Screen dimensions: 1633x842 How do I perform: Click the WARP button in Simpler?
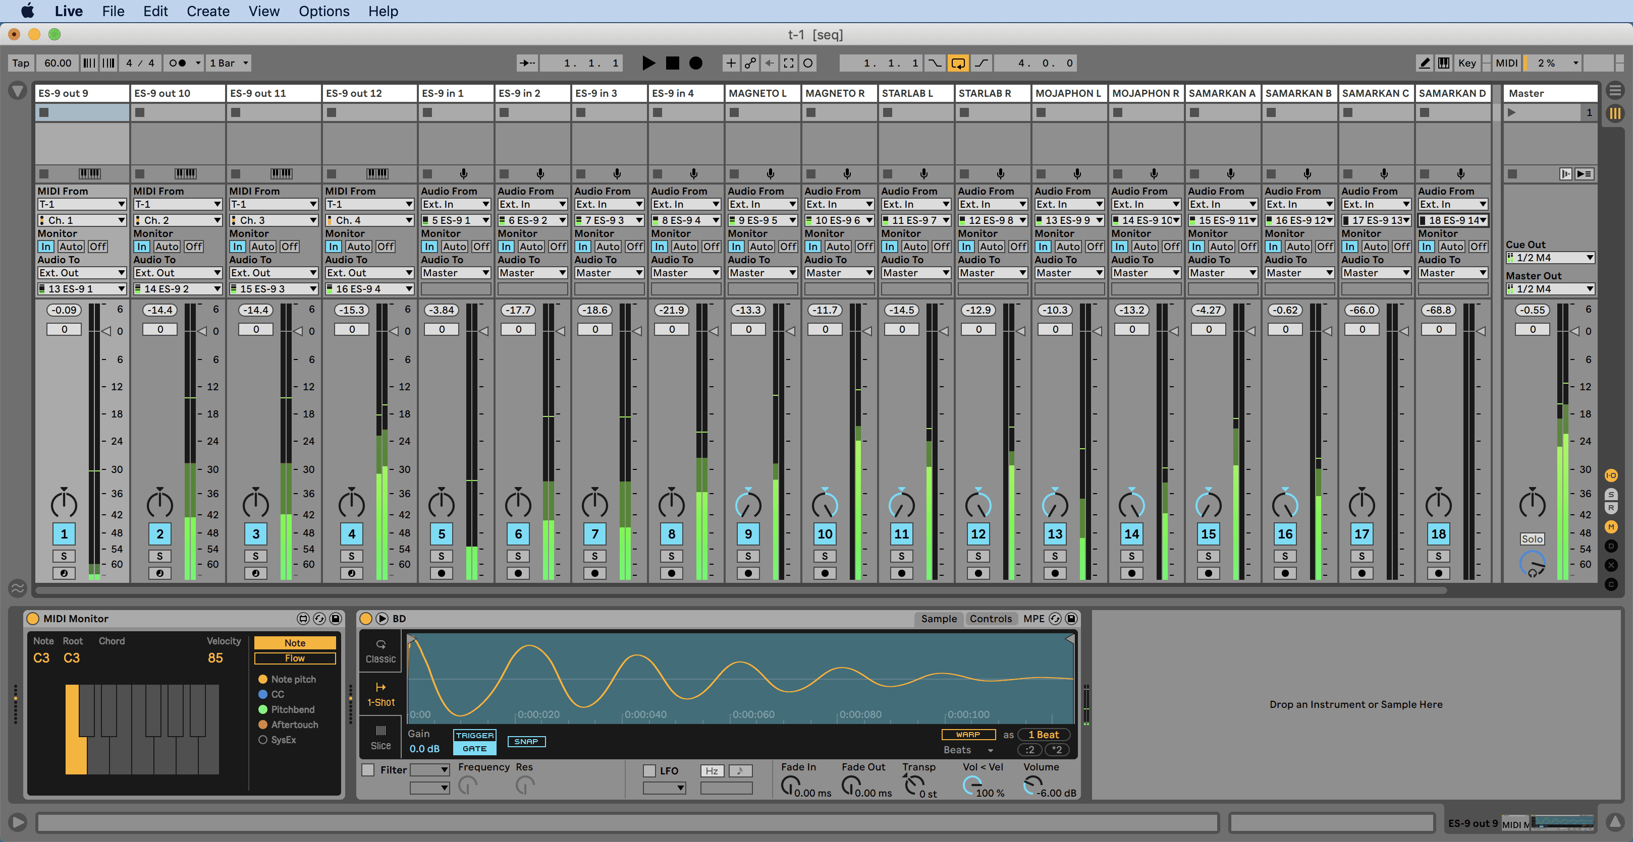click(x=968, y=734)
